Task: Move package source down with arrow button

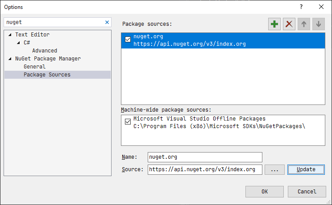Action: pyautogui.click(x=319, y=24)
